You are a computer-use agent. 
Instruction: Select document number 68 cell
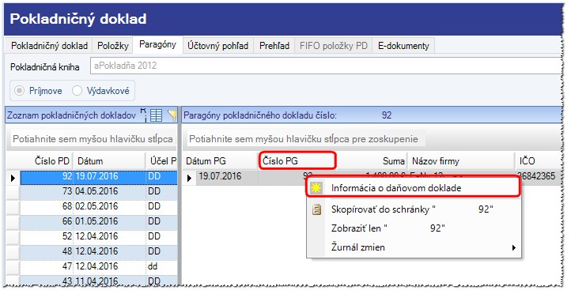47,206
